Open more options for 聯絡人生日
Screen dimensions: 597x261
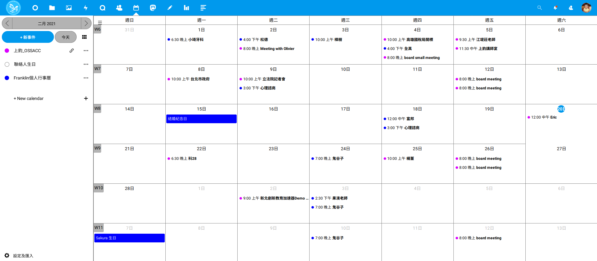(x=86, y=64)
